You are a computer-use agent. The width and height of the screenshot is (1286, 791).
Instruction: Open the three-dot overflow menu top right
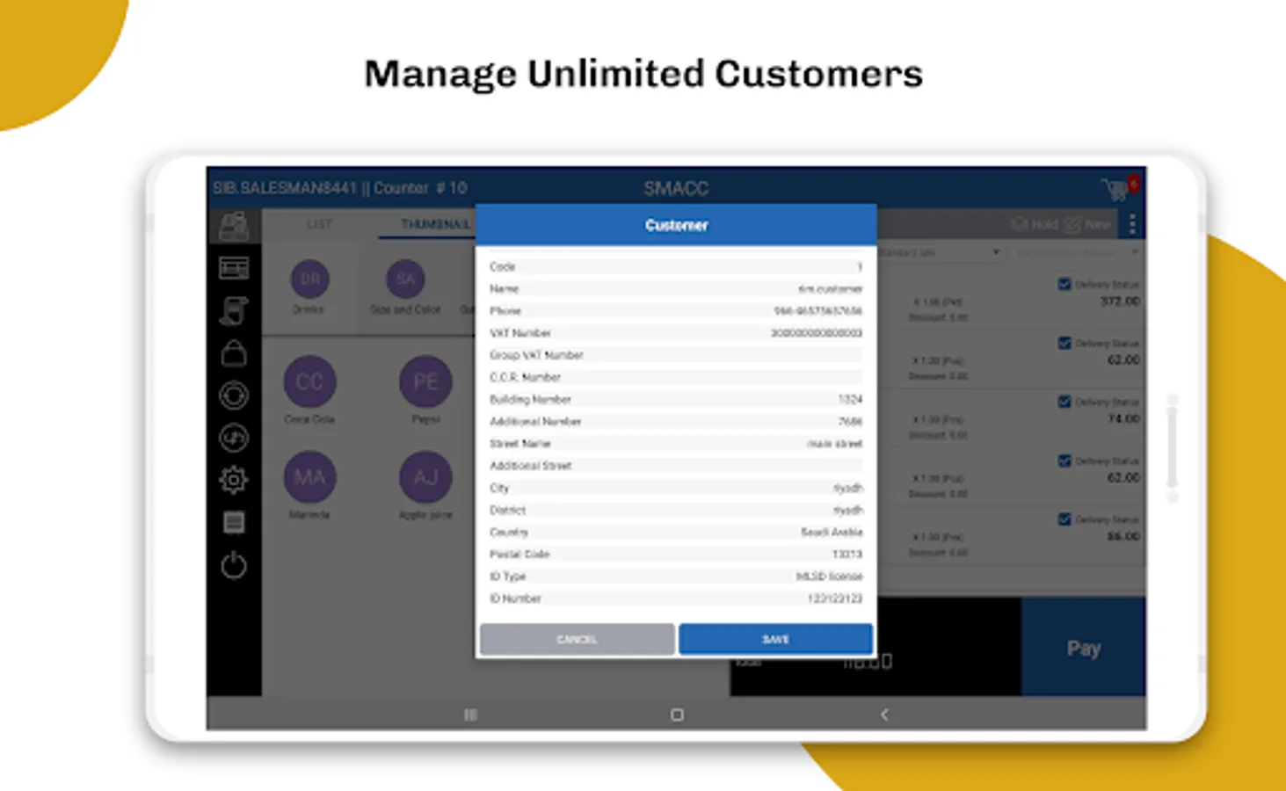[1132, 224]
